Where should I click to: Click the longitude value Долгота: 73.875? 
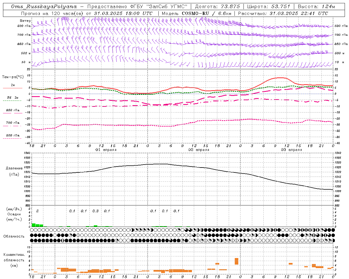(x=218, y=7)
